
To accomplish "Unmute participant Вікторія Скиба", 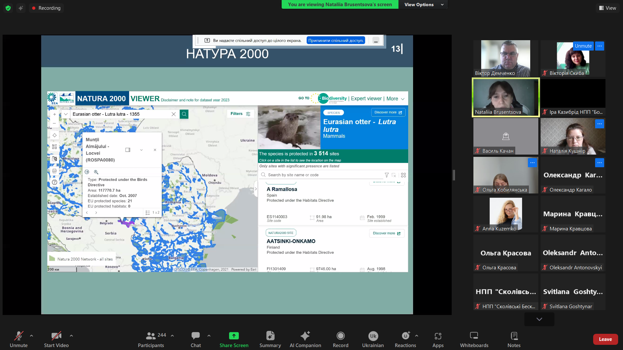I will pyautogui.click(x=583, y=46).
